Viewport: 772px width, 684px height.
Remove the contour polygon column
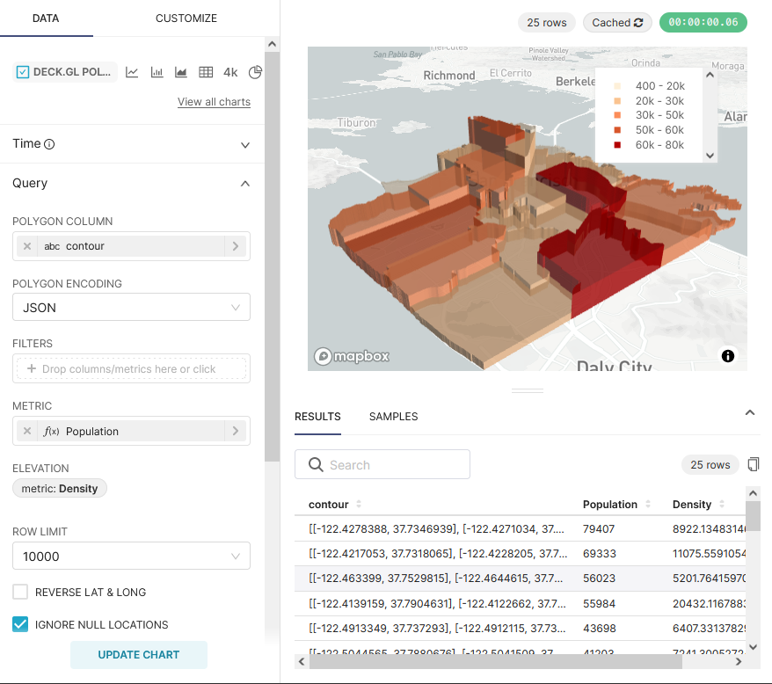(x=27, y=246)
